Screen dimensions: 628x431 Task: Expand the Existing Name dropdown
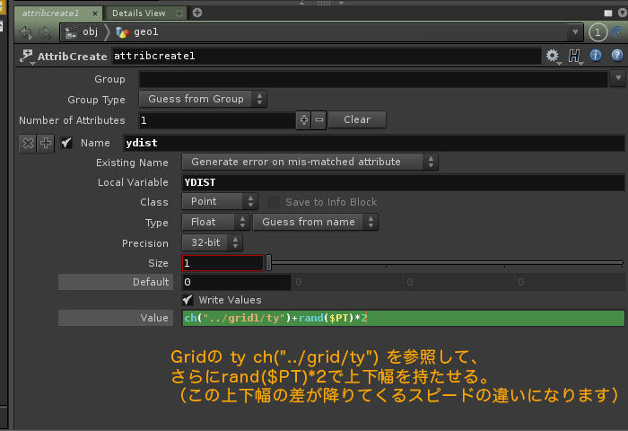coord(310,162)
